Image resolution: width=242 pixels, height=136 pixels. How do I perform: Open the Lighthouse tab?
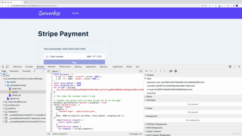(118, 66)
